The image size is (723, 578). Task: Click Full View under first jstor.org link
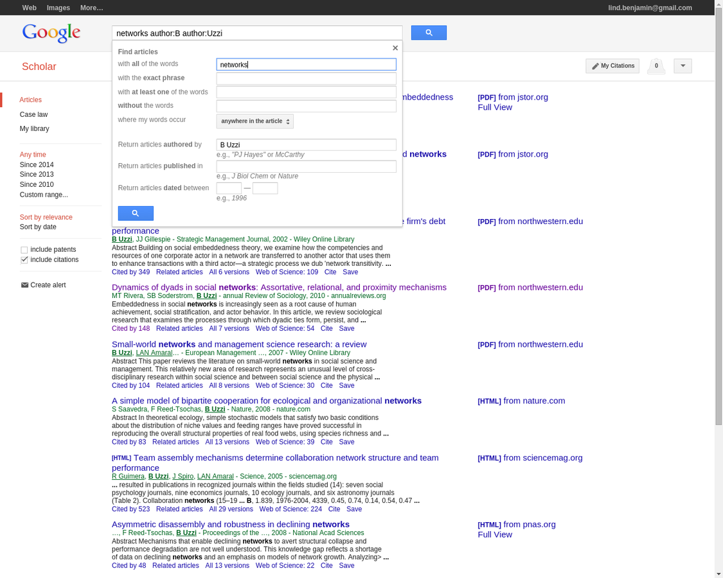coord(495,107)
